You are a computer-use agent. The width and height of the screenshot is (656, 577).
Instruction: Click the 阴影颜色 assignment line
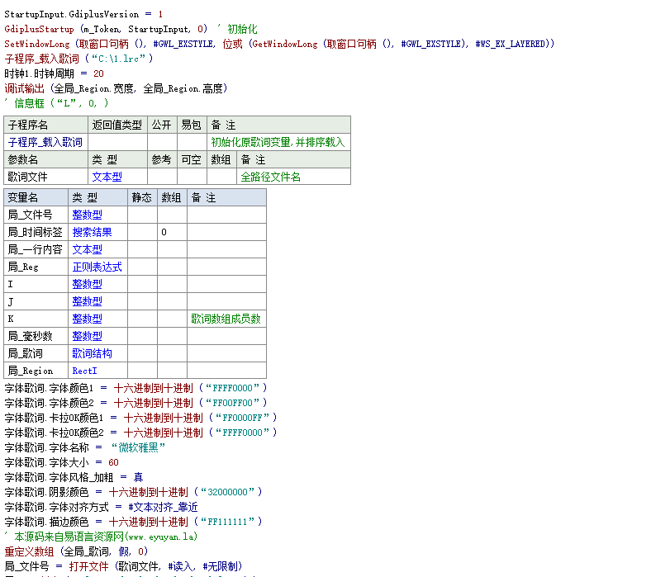(x=134, y=492)
